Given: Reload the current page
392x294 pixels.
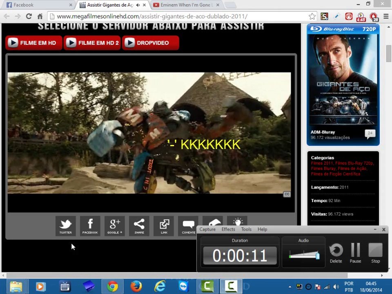Looking at the screenshot, I should pyautogui.click(x=29, y=16).
